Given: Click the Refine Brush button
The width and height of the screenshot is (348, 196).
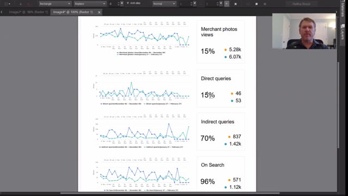Looking at the screenshot, I should coord(301,4).
